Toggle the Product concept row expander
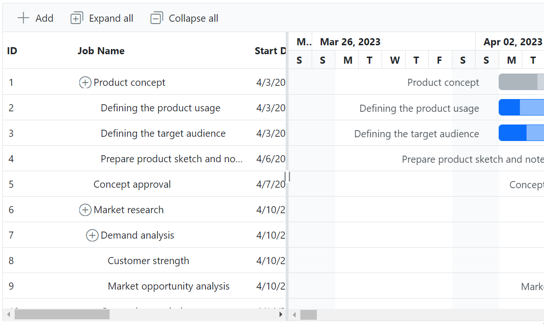 pos(85,83)
